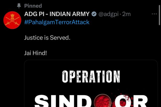Image resolution: width=161 pixels, height=107 pixels.
Task: Open the Indian Army profile avatar
Action: 12,20
